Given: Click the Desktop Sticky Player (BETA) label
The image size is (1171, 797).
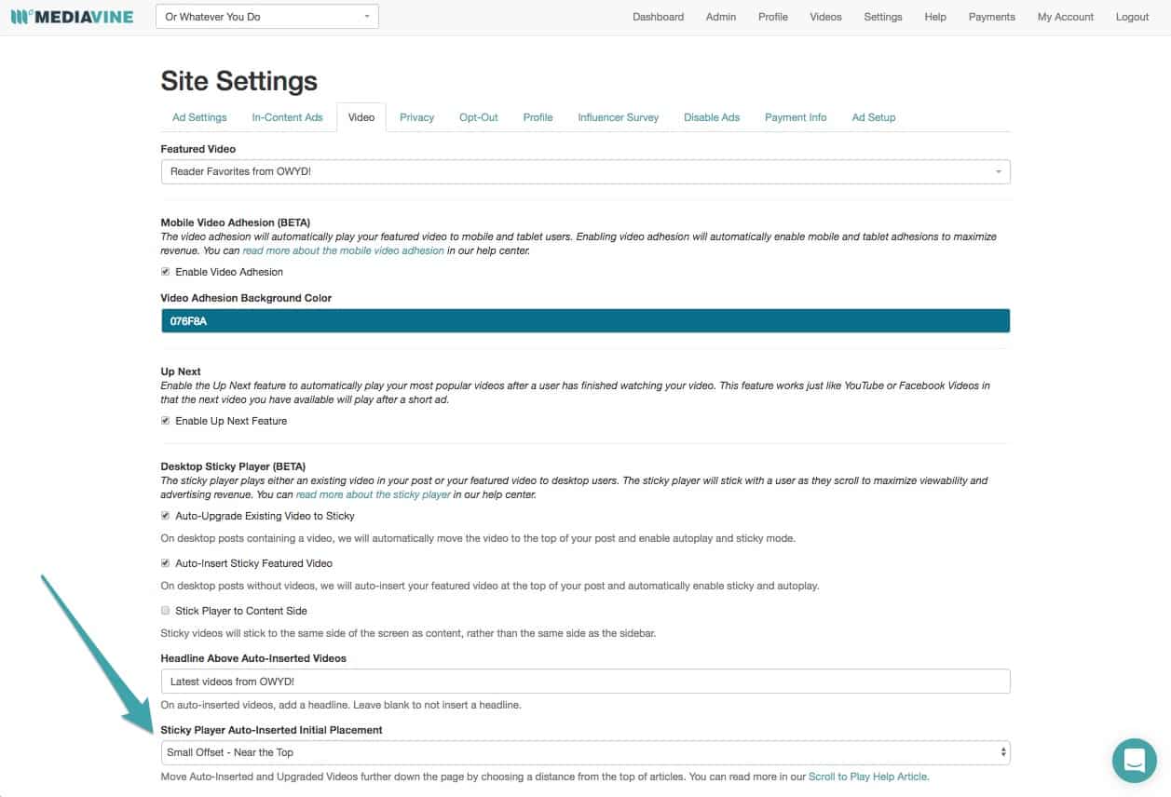Looking at the screenshot, I should click(x=233, y=466).
